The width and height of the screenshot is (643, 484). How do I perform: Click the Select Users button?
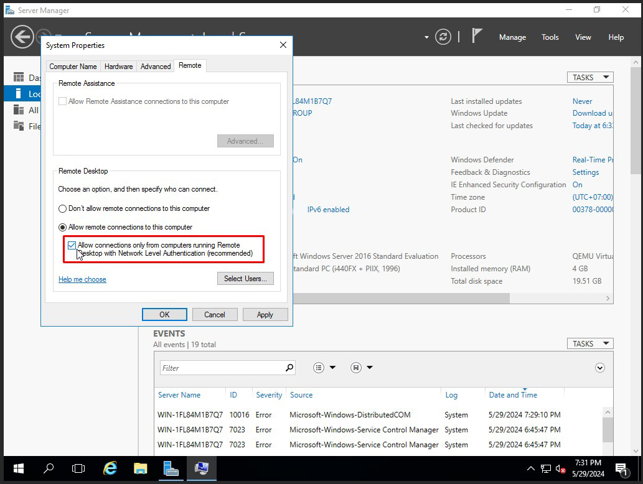click(245, 278)
